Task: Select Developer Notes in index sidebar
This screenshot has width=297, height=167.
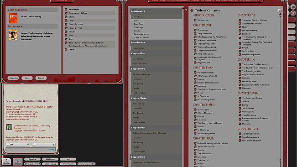Action: [141, 34]
